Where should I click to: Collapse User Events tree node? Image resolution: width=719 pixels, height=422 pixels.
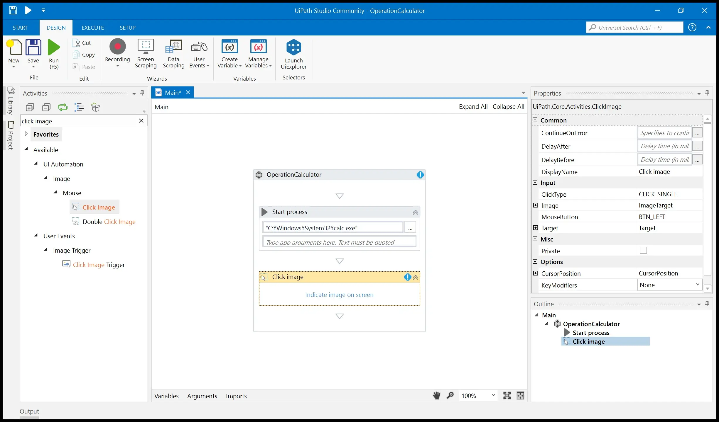pos(36,235)
